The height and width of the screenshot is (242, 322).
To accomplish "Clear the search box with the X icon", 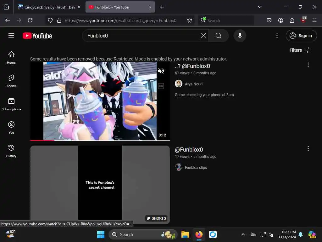I will tap(203, 36).
